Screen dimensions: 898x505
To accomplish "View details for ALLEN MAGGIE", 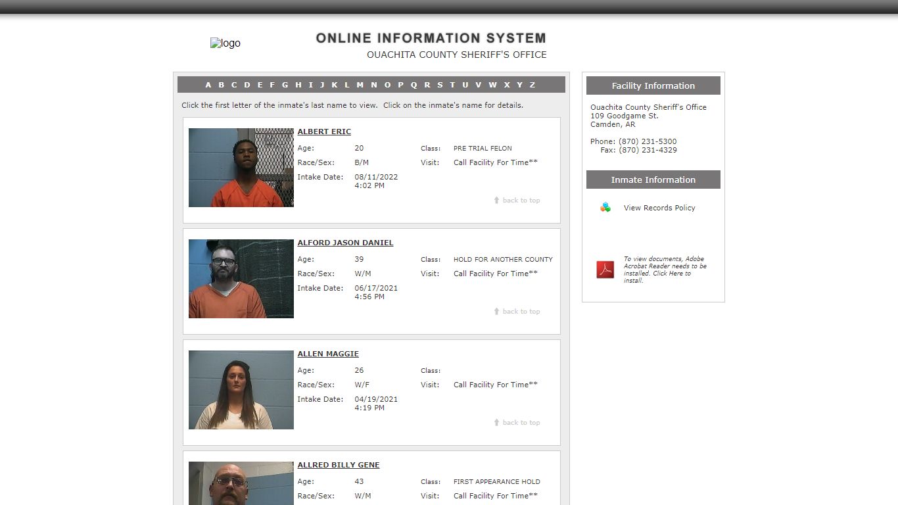I will 328,354.
